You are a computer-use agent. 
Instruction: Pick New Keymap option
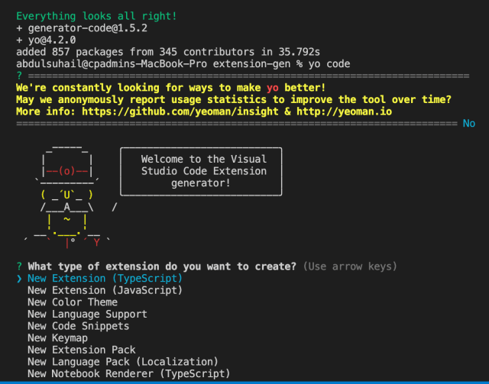pyautogui.click(x=57, y=338)
